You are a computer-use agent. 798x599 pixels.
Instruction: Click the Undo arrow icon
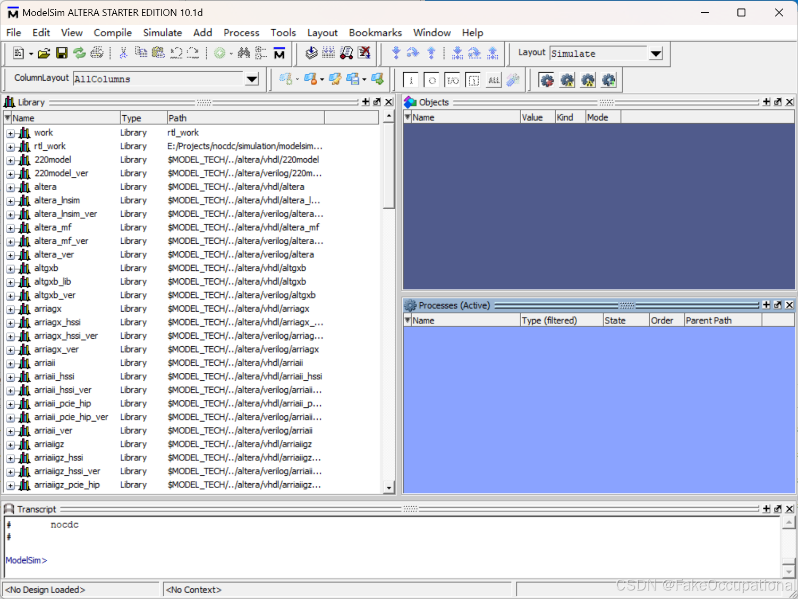click(x=176, y=53)
